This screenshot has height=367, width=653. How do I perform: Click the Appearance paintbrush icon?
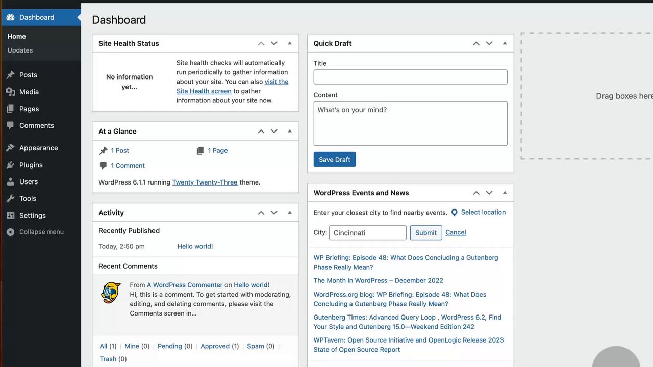[10, 148]
